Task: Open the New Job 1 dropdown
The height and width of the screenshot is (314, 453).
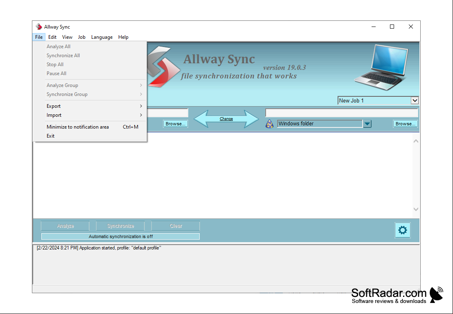Action: point(378,100)
